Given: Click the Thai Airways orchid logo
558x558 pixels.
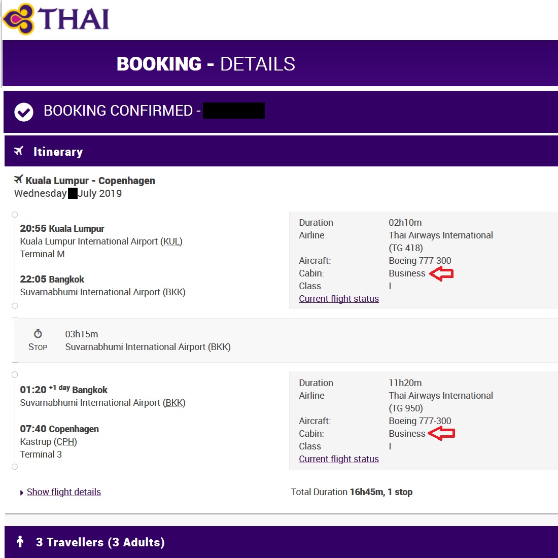Looking at the screenshot, I should click(x=19, y=19).
